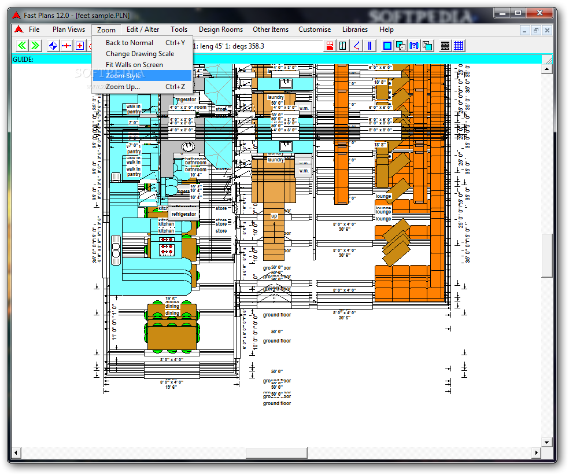Viewport: 569px width, 475px height.
Task: Choose Fit Walls on Screen
Action: [x=142, y=65]
